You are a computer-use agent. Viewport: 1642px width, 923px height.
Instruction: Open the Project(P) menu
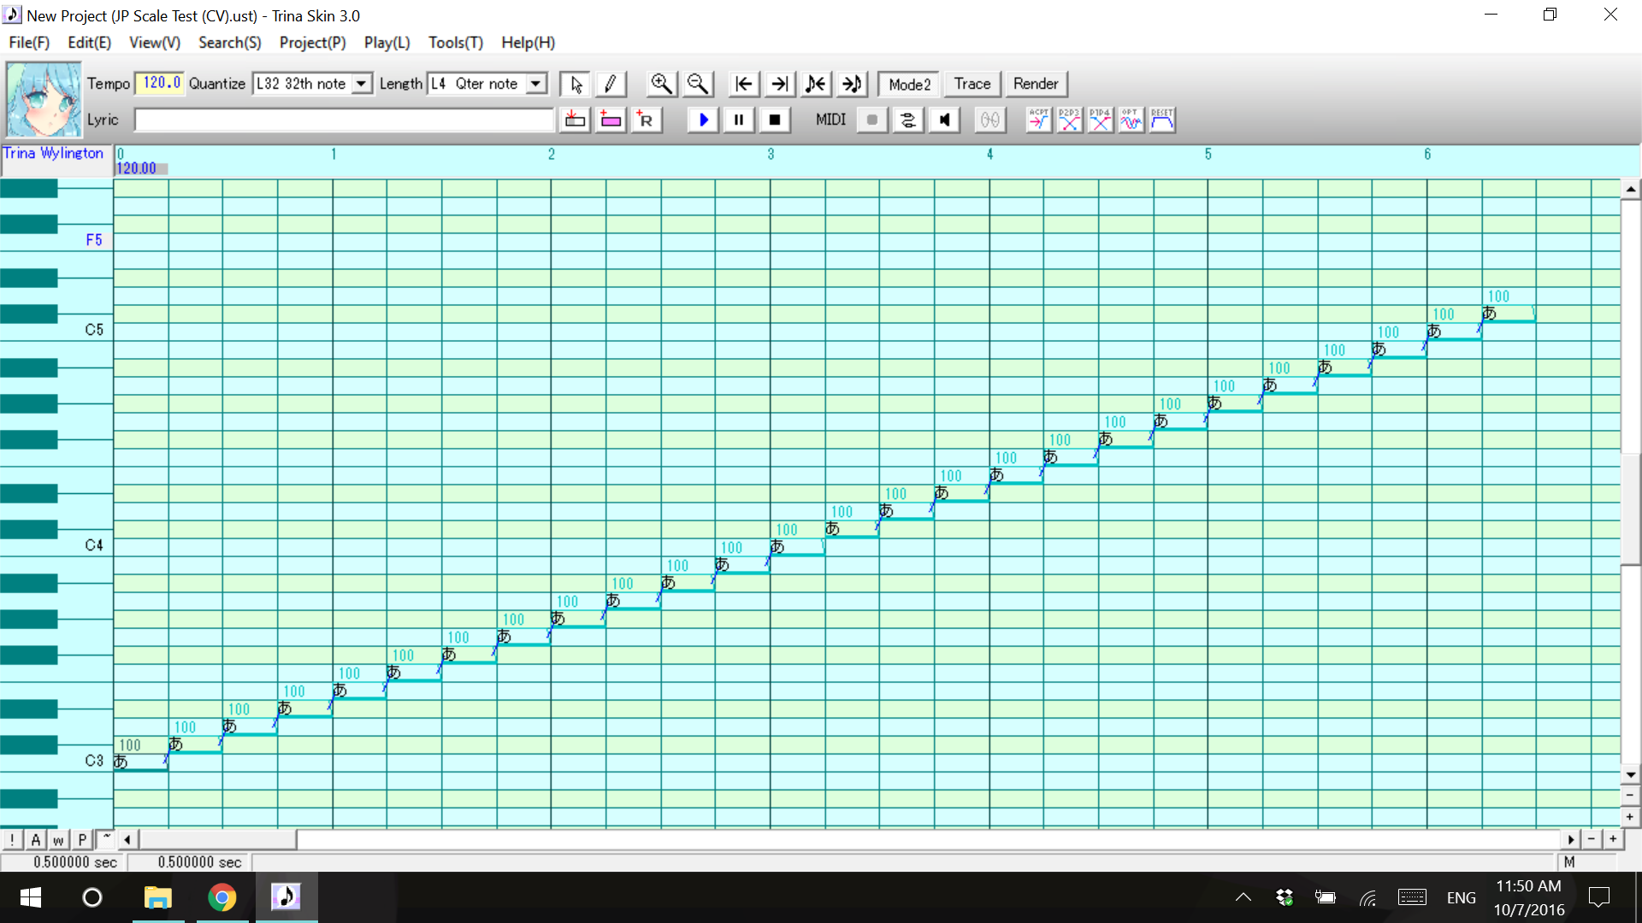coord(312,43)
